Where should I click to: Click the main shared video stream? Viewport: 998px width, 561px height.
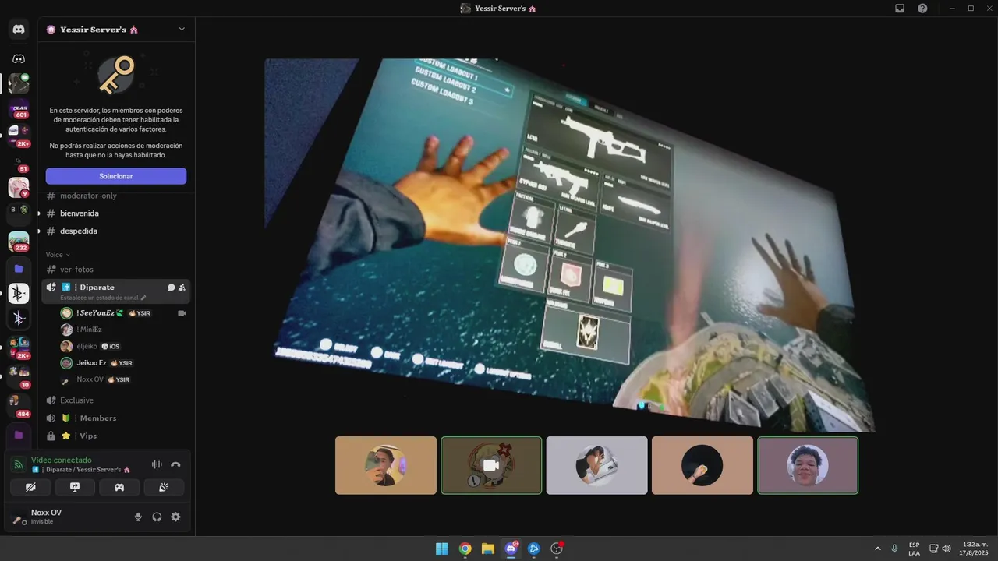click(569, 245)
